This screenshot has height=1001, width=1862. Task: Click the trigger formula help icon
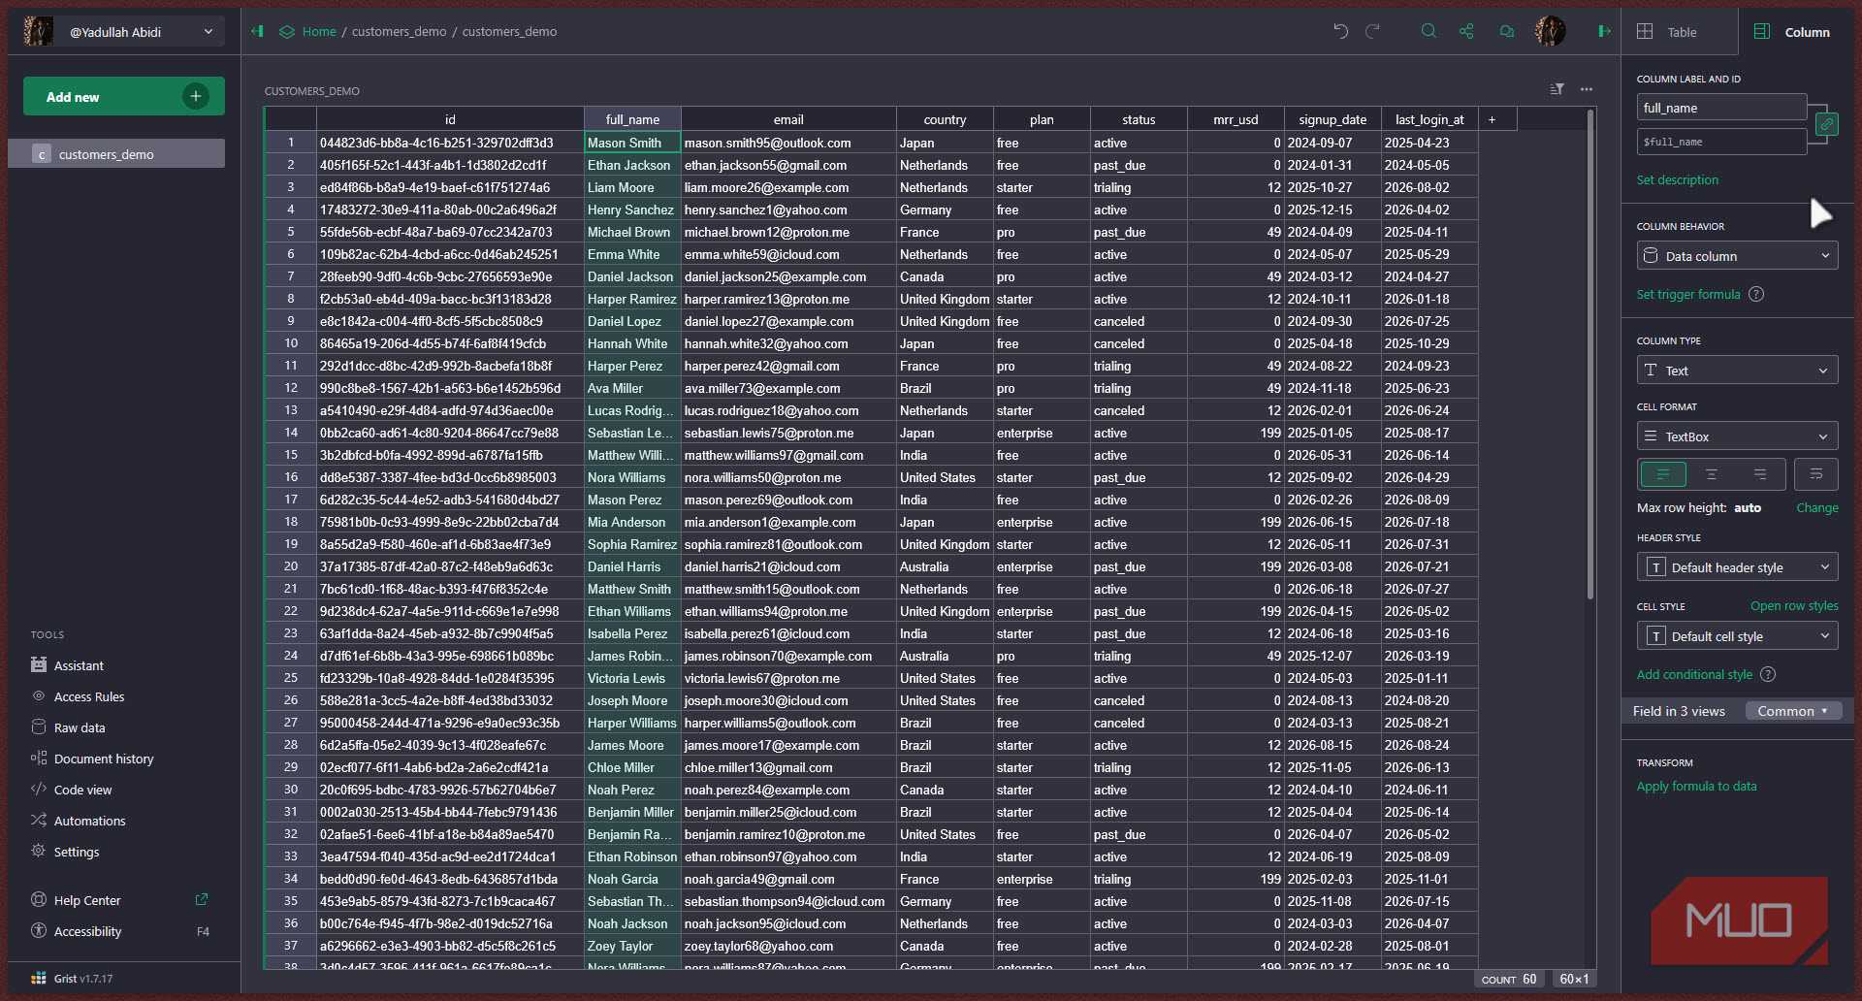pyautogui.click(x=1756, y=294)
